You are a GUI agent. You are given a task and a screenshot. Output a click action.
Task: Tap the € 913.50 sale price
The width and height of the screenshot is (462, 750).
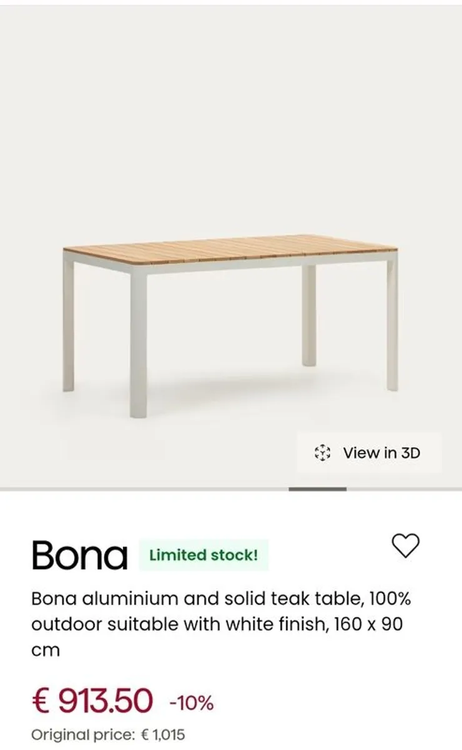coord(92,700)
